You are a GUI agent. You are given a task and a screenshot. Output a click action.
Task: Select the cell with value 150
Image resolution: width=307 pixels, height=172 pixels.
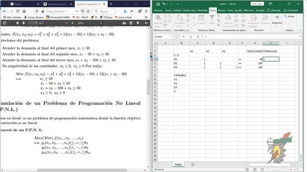(x=255, y=67)
